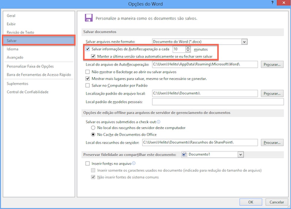
Task: Switch to the Geral section
Action: coord(11,16)
